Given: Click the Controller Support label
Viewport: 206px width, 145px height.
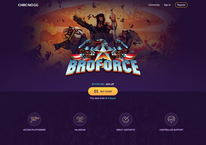Looking at the screenshot, I should (x=171, y=130).
